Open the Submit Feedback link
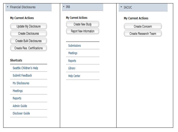178x132 pixels. click(22, 75)
